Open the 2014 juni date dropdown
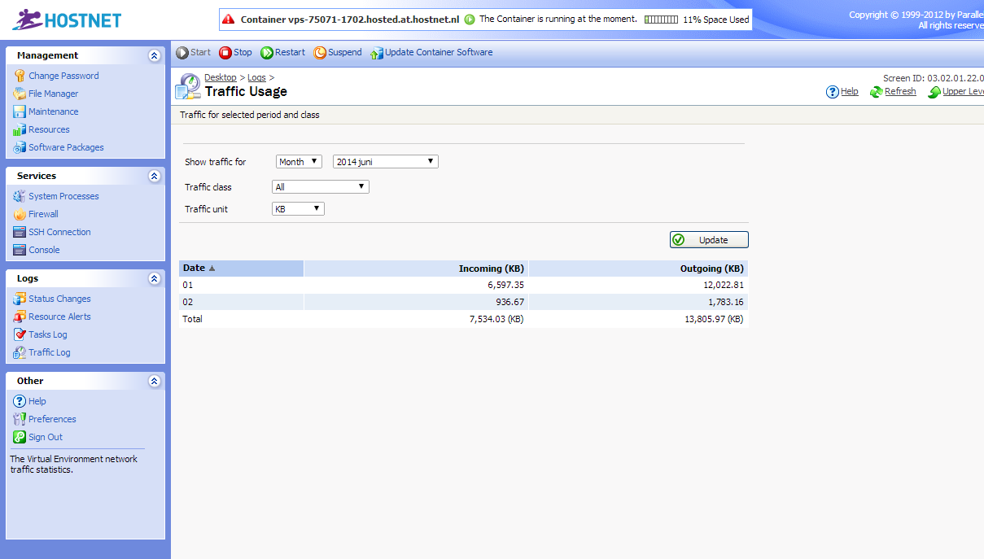Image resolution: width=984 pixels, height=559 pixels. [385, 162]
